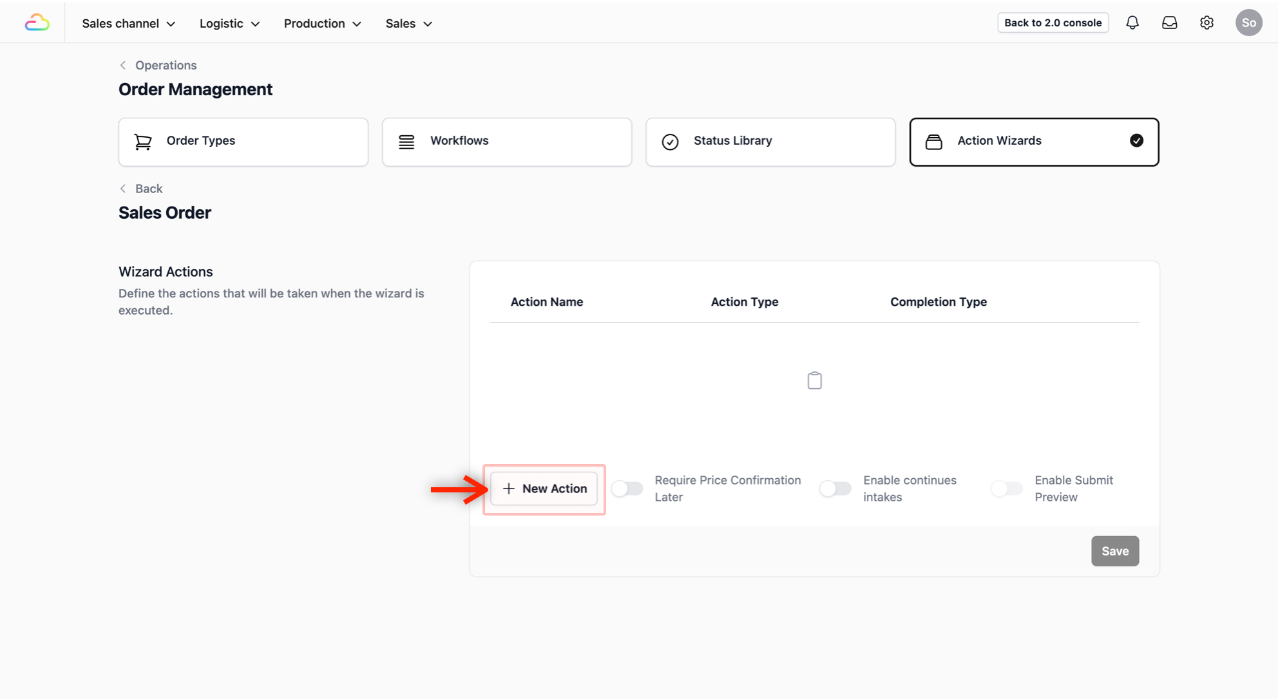The width and height of the screenshot is (1278, 699).
Task: Toggle Require Price Confirmation Later switch
Action: (x=627, y=489)
